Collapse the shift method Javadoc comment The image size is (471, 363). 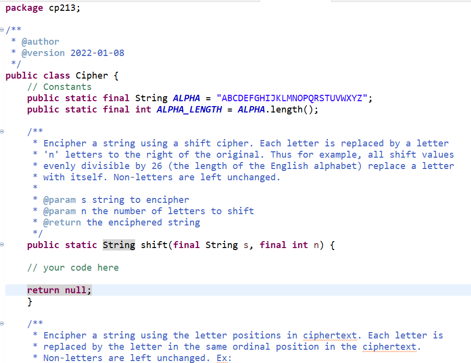tap(3, 131)
